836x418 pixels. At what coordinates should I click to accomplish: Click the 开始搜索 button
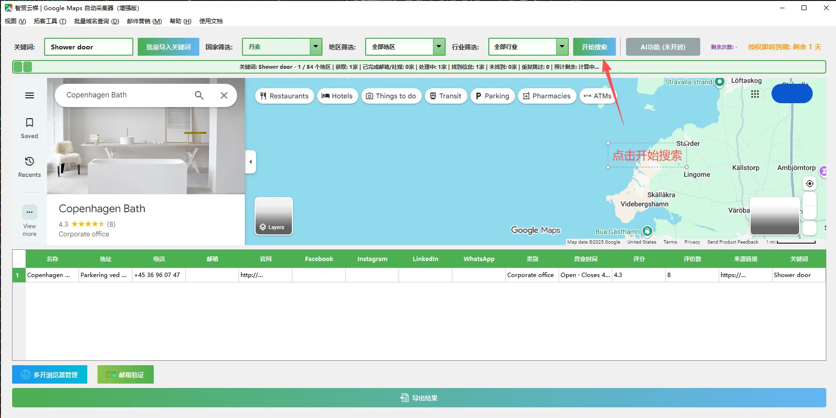click(595, 47)
